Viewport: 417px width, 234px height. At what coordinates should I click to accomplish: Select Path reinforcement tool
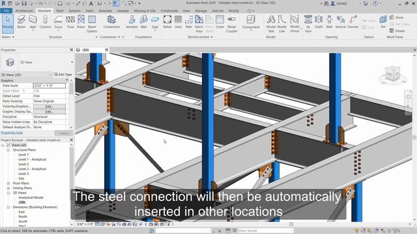pyautogui.click(x=189, y=22)
